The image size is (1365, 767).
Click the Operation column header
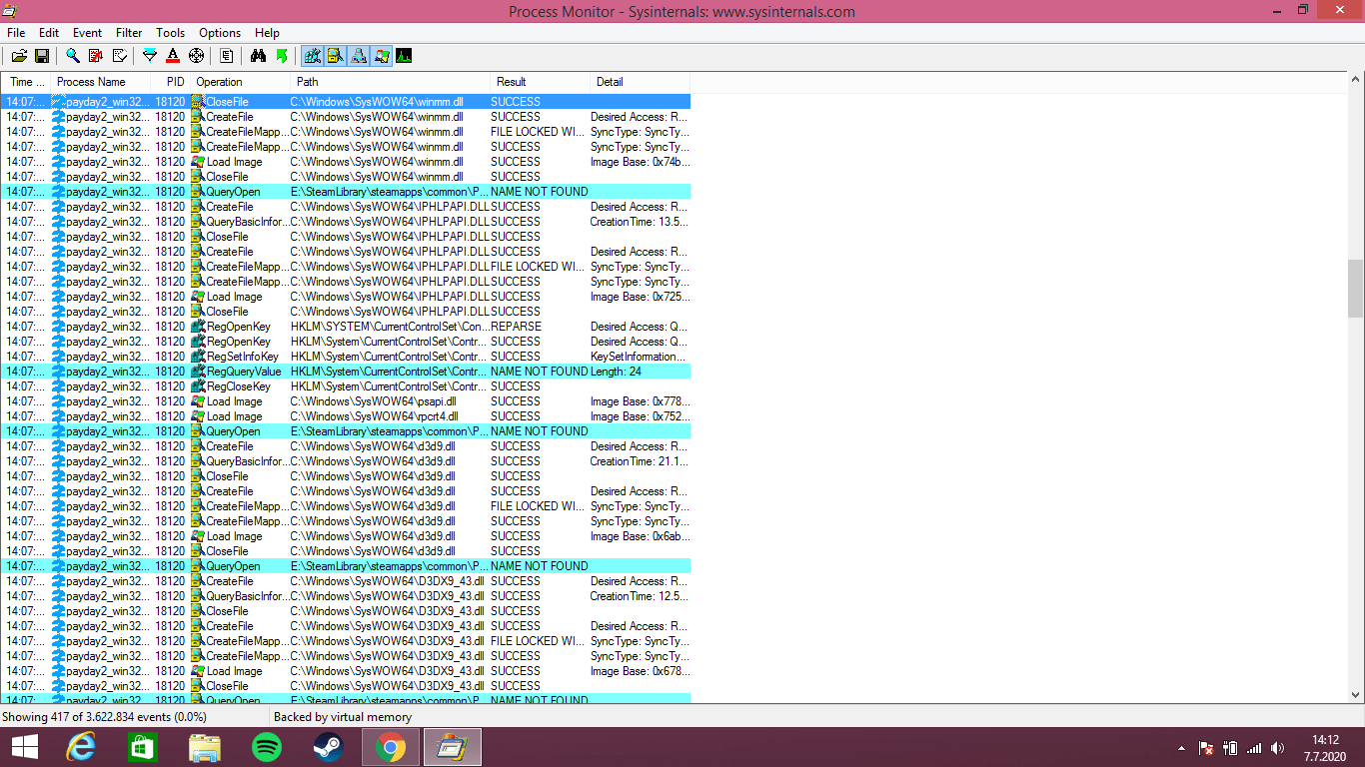point(240,82)
